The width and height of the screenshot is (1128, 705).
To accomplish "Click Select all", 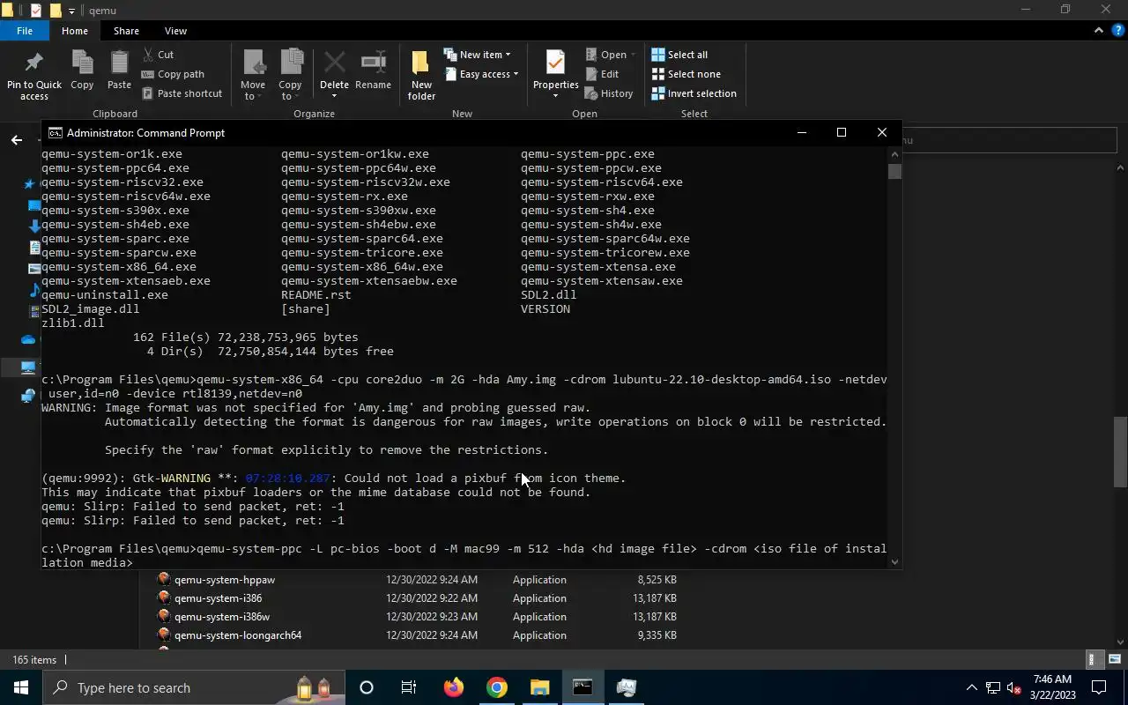I will pyautogui.click(x=679, y=55).
